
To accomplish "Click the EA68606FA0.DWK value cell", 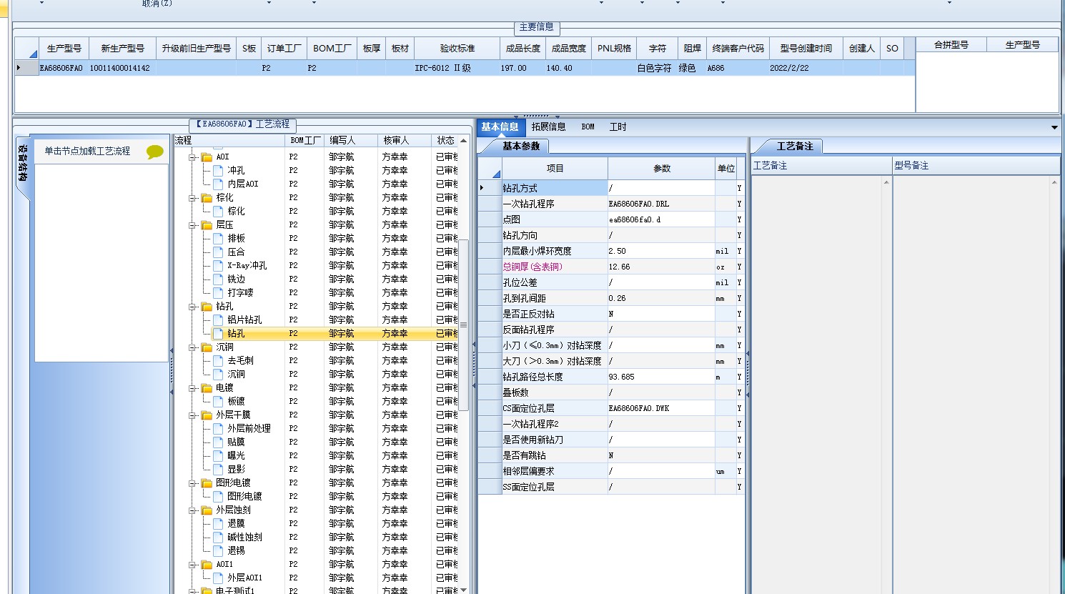I will tap(661, 408).
